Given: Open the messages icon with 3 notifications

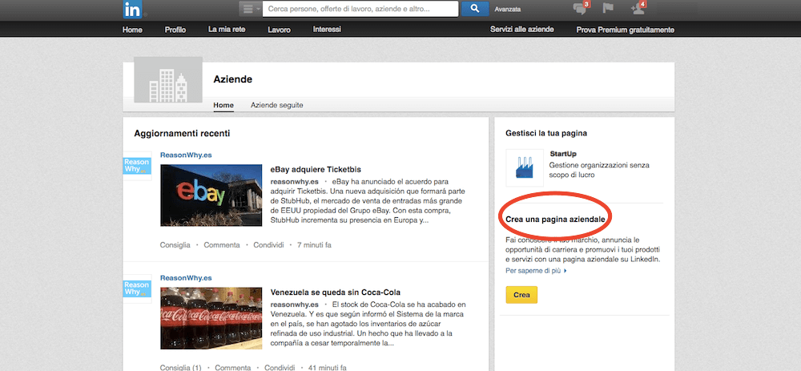Looking at the screenshot, I should tap(582, 8).
